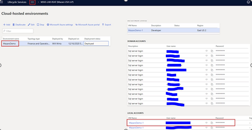
Task: Go to M365-LAB-RSAT (Mazars USA LLP) breadcrumb
Action: [x=57, y=2]
